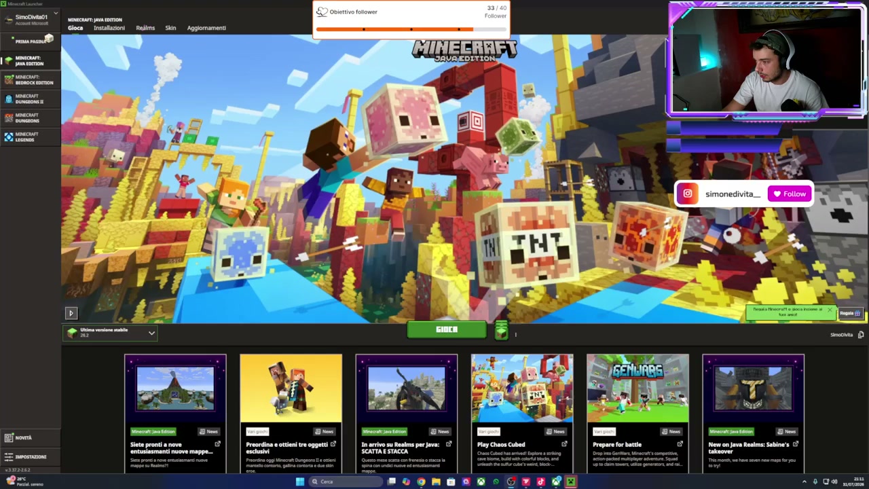869x489 pixels.
Task: Go to Prima Pagina in sidebar
Action: click(31, 41)
